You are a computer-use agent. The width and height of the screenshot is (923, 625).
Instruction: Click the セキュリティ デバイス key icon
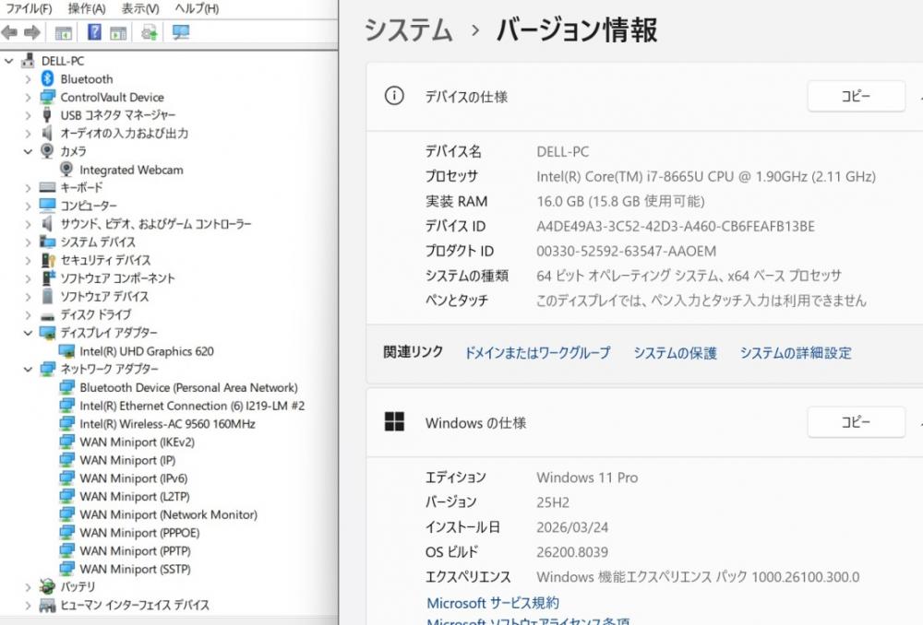click(48, 260)
